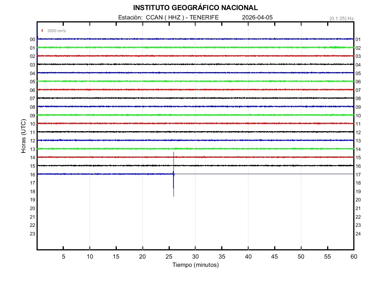Click the 3000 nm/s scale text
This screenshot has height=287, width=382.
click(56, 31)
